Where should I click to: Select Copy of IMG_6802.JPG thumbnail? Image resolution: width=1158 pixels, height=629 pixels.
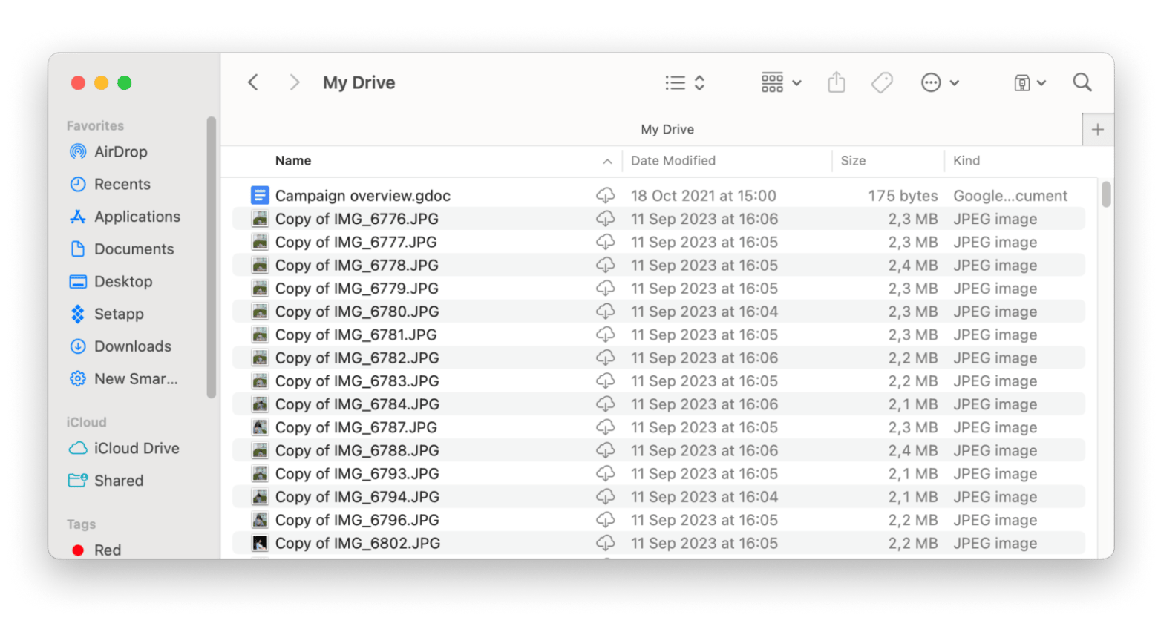260,543
